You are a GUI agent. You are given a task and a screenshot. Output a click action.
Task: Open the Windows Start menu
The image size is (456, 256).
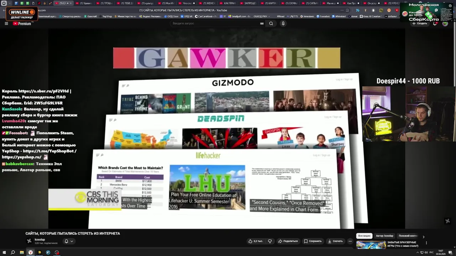click(x=4, y=252)
